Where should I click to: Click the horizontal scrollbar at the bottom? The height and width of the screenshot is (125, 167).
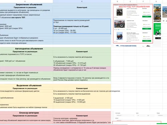(64, 124)
